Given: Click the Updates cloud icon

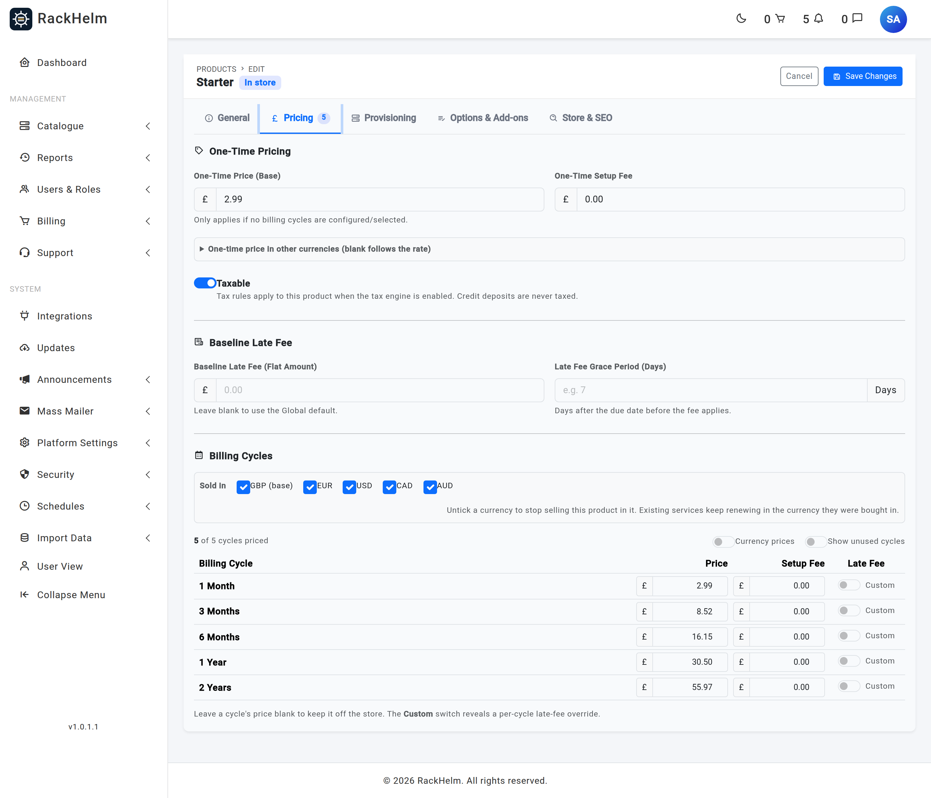Looking at the screenshot, I should (25, 348).
